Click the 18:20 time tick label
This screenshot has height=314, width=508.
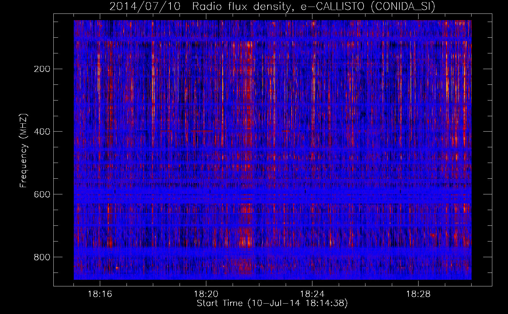(206, 294)
